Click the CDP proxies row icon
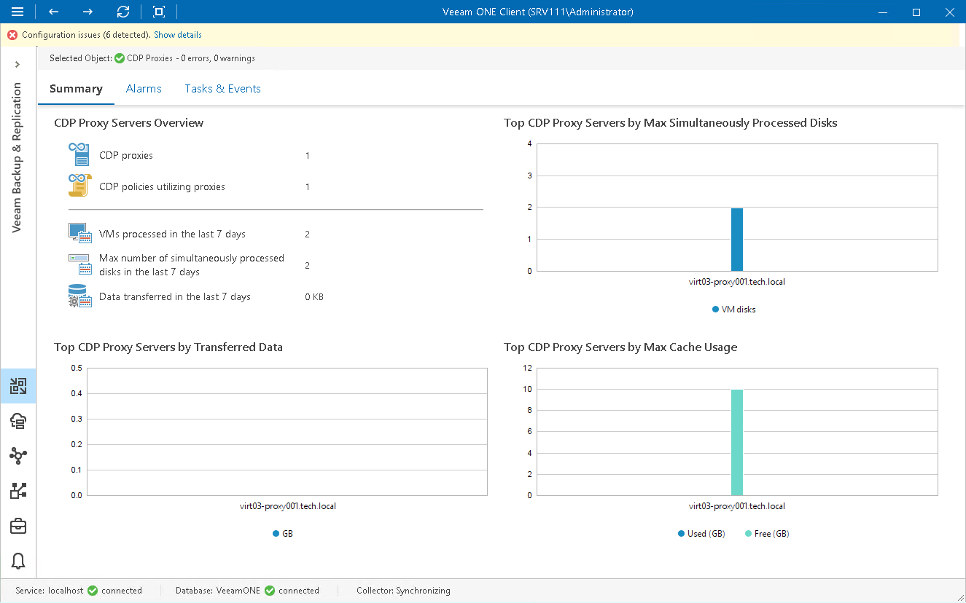Viewport: 966px width, 603px height. (79, 156)
